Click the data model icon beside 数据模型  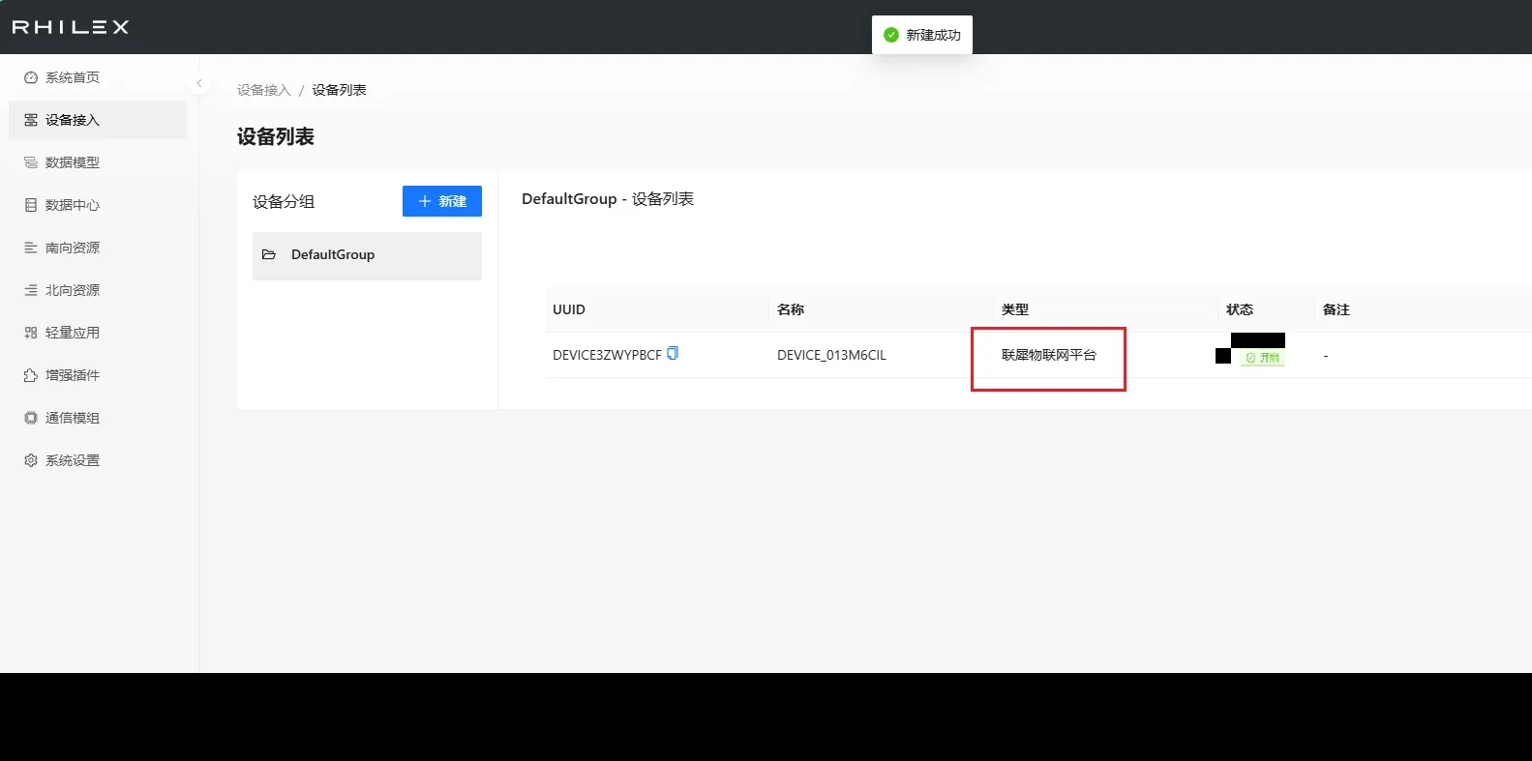click(x=31, y=162)
